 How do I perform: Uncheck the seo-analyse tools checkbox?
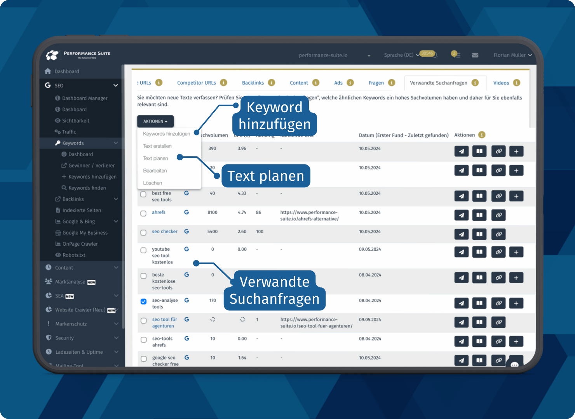click(143, 301)
